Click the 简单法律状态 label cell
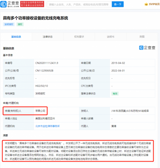Screen dimensions: 160x168 [94, 94]
